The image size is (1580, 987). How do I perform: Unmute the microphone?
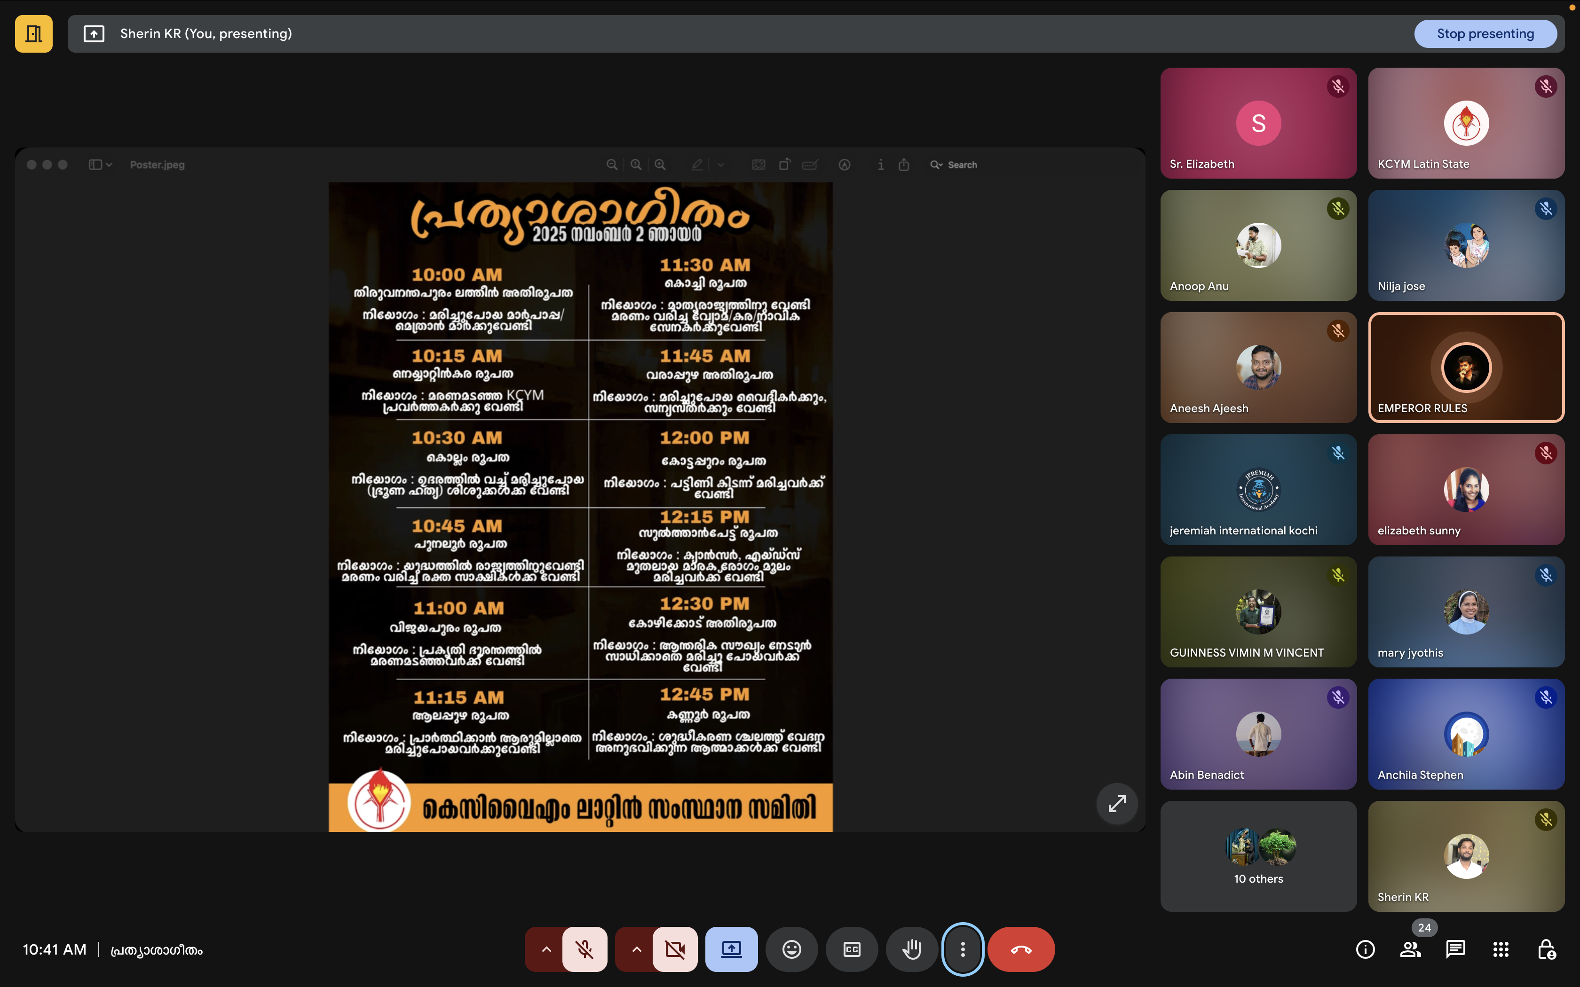585,949
